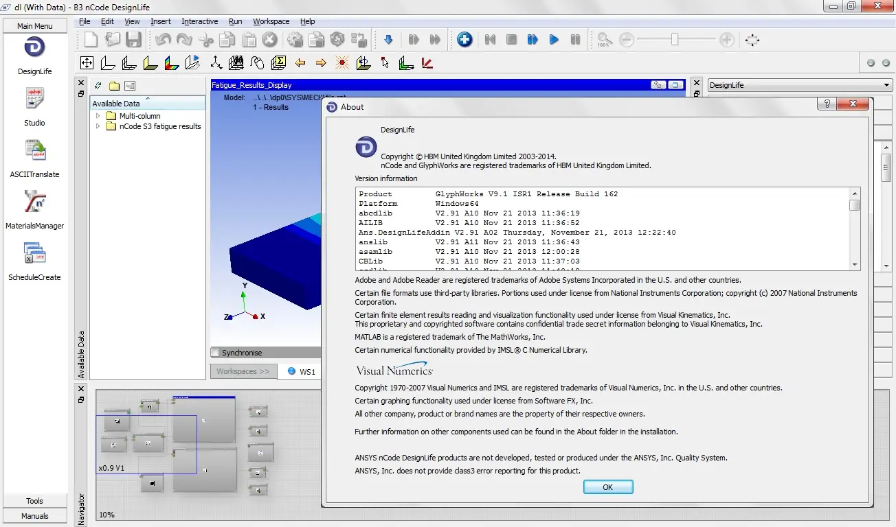Click the sigma calculation tool icon
This screenshot has width=896, height=527.
pos(278,63)
